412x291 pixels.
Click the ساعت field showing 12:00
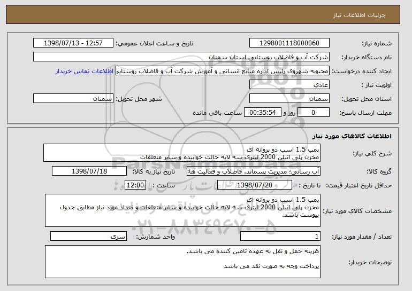pos(135,185)
